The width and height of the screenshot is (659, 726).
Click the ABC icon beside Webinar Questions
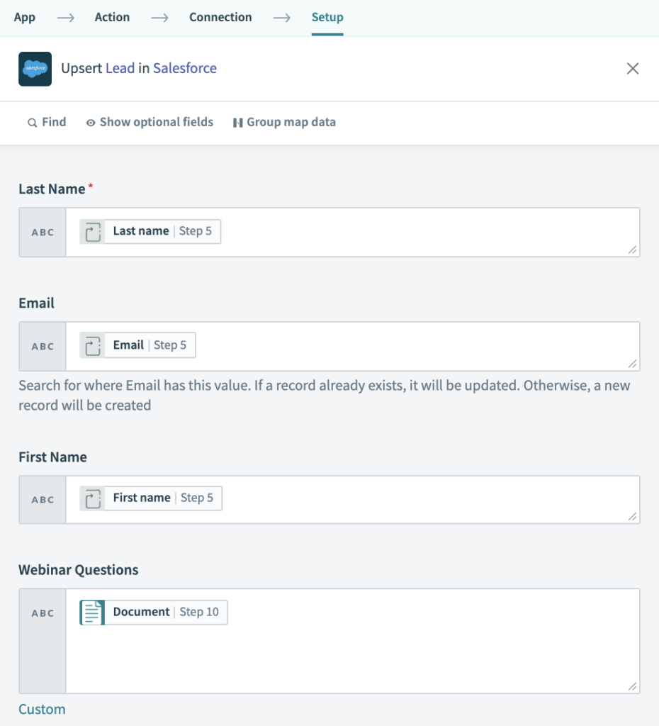tap(41, 613)
